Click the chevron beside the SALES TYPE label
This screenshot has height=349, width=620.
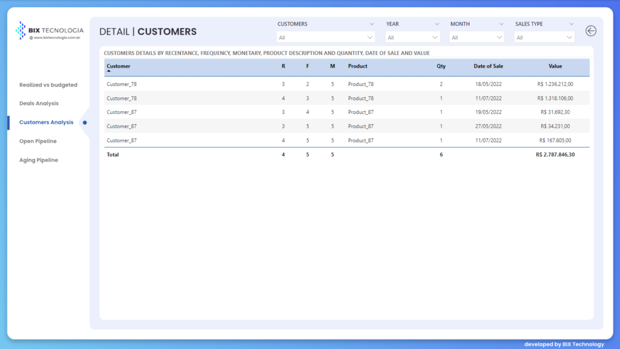tap(570, 24)
